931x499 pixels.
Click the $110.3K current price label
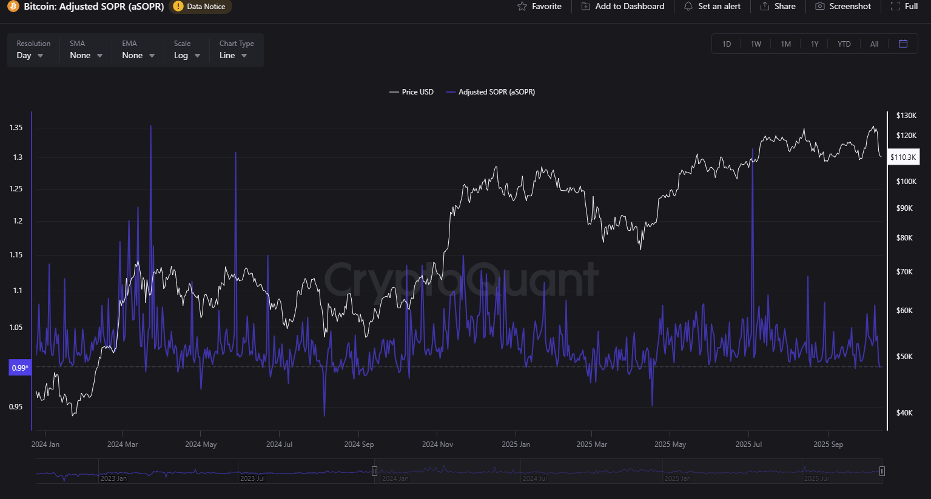pos(903,157)
